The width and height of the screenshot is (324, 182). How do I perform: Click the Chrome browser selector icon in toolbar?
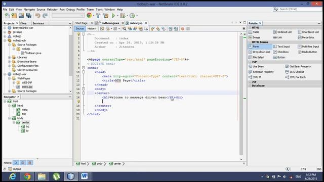pyautogui.click(x=89, y=15)
